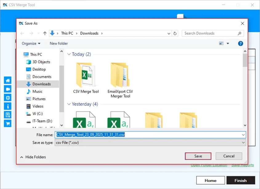Open live support from the sidebar
The height and width of the screenshot is (189, 260).
pyautogui.click(x=7, y=97)
